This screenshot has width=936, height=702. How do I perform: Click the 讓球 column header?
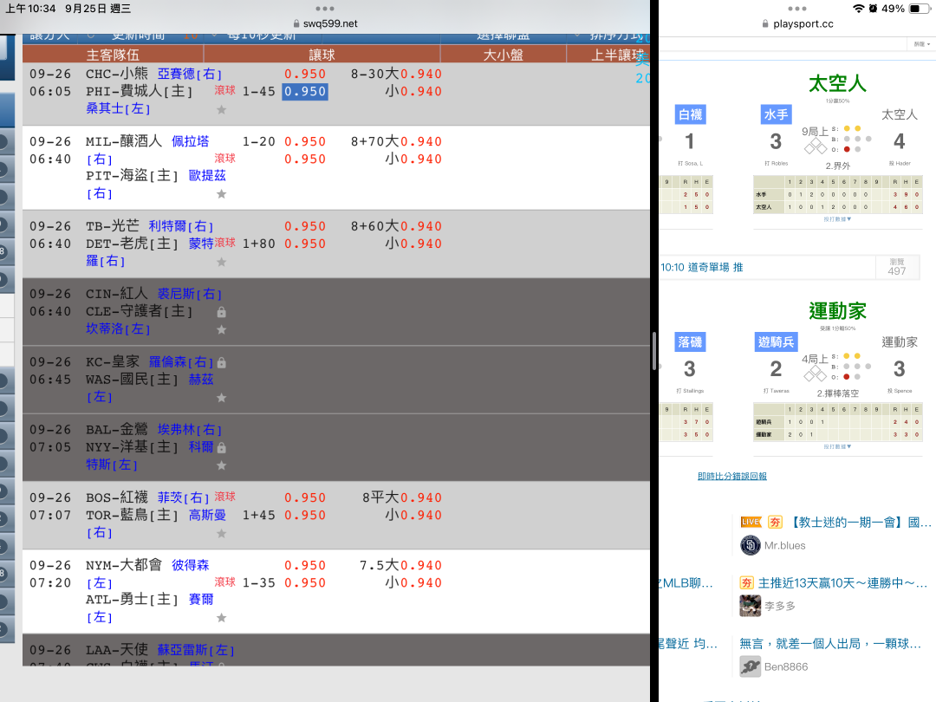coord(322,55)
